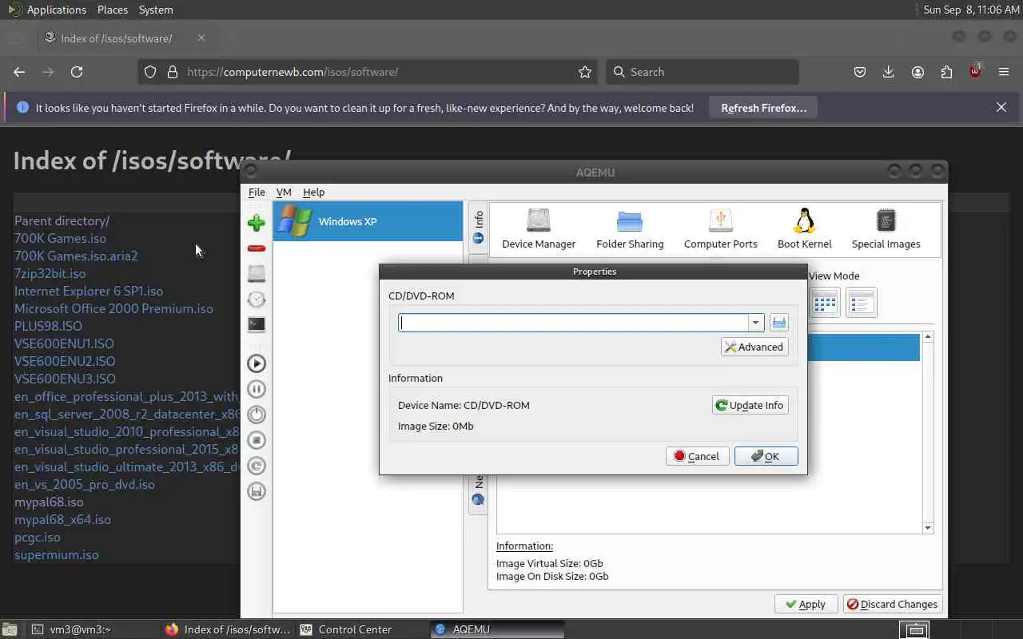Click the uBlock Origin extension icon
Screen dimensions: 1023x639
[x=975, y=72]
